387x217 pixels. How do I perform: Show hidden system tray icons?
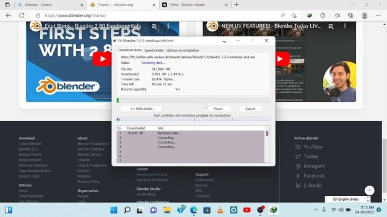point(316,210)
